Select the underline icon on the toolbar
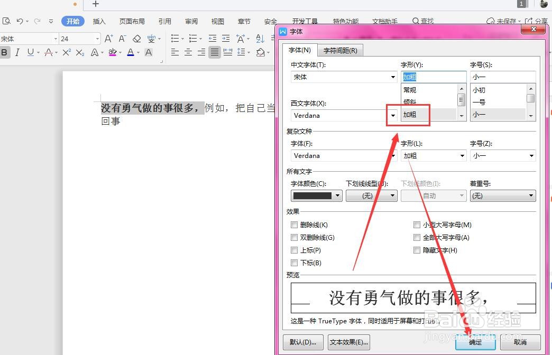552x355 pixels. 31,52
